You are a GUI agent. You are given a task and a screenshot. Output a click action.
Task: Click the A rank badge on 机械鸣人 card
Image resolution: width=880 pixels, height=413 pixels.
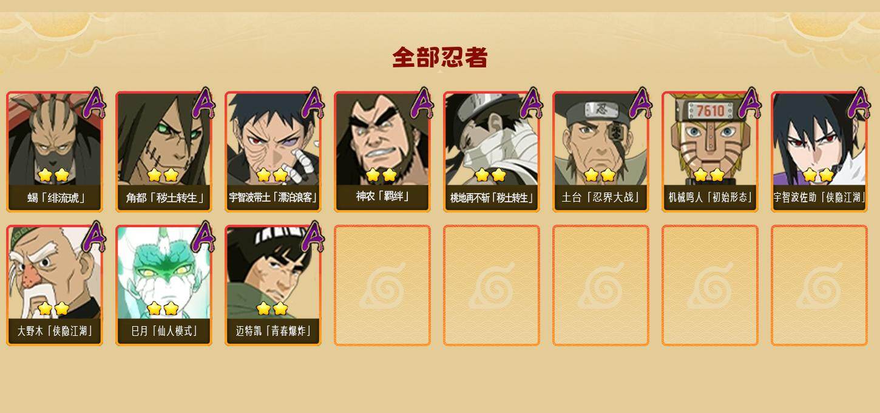pyautogui.click(x=750, y=103)
